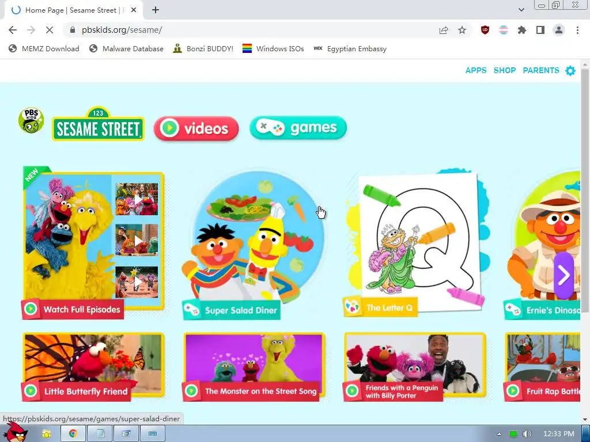The height and width of the screenshot is (442, 590).
Task: Click the padlock site info icon
Action: click(73, 30)
